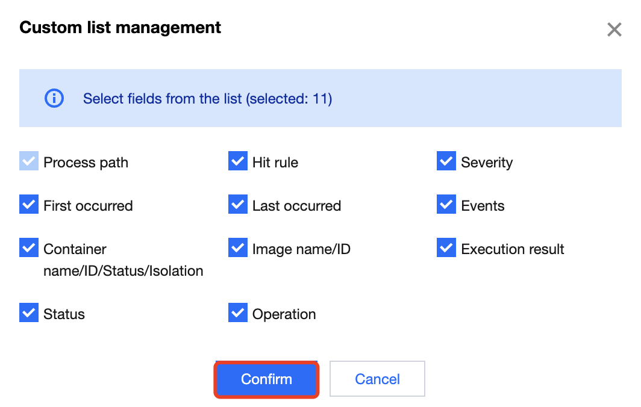Click the 'Last occurred' label text

296,206
